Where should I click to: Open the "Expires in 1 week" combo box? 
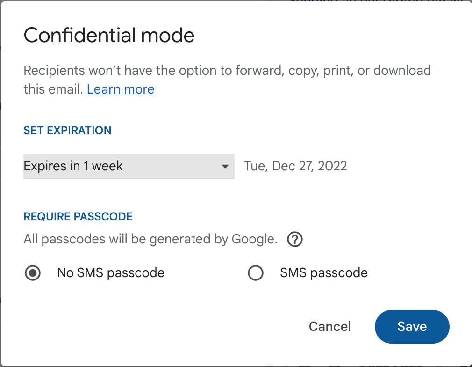point(129,166)
